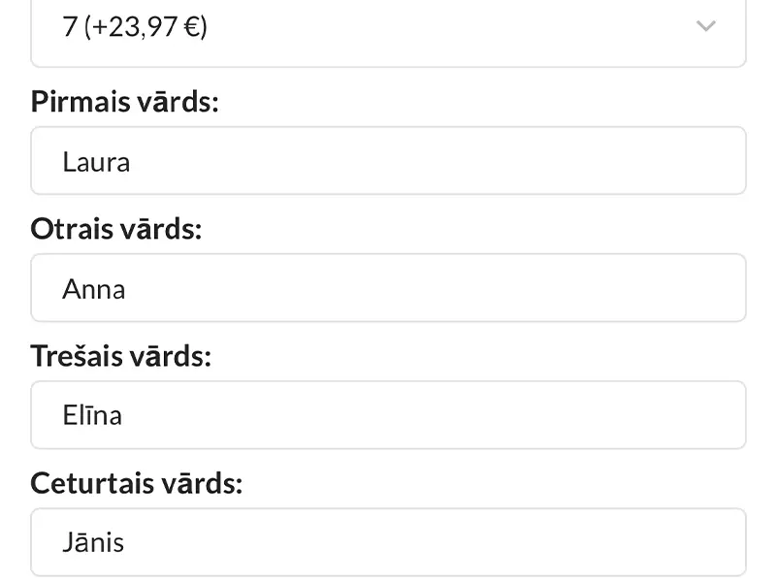Click the name "Jānis" in its text box
Viewport: 776px width, 582px height.
coord(93,542)
